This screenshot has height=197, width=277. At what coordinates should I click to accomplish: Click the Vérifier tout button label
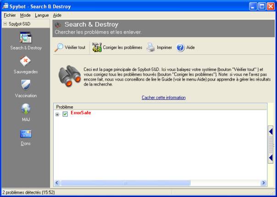point(75,48)
